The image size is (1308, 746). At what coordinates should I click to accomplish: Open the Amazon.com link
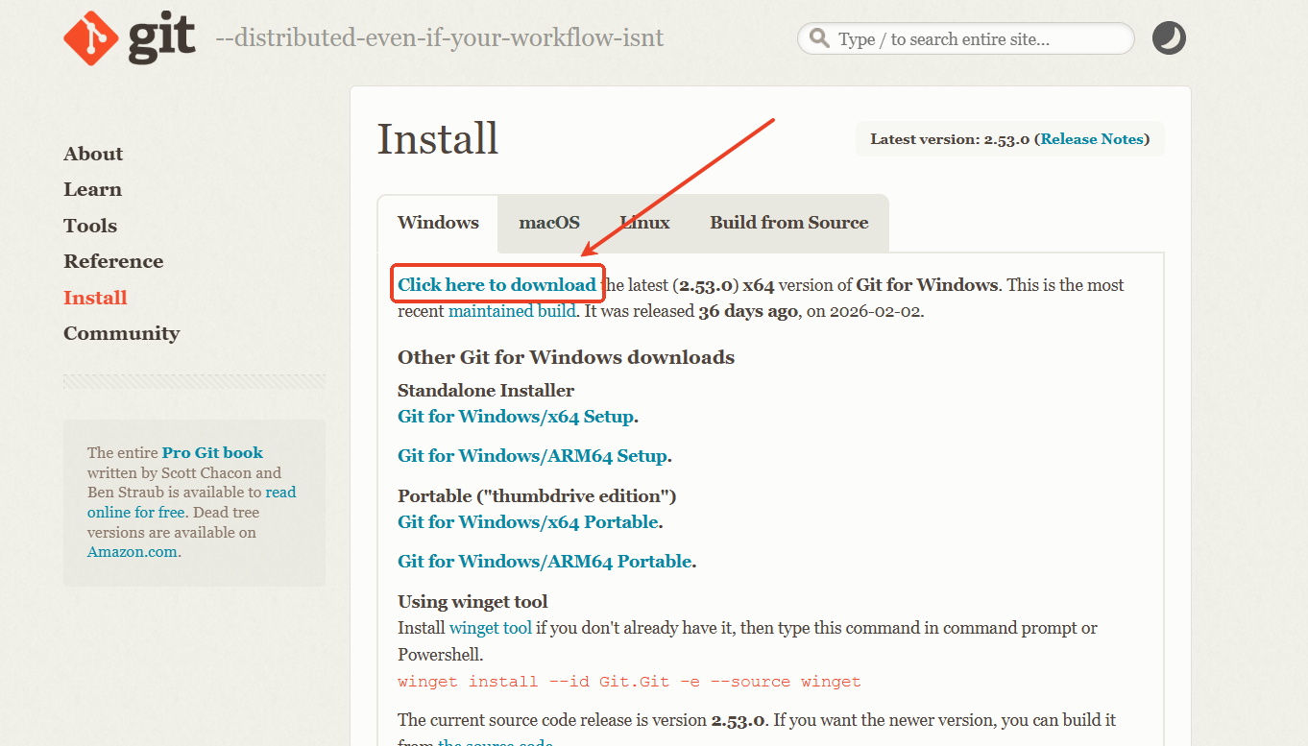[x=133, y=552]
